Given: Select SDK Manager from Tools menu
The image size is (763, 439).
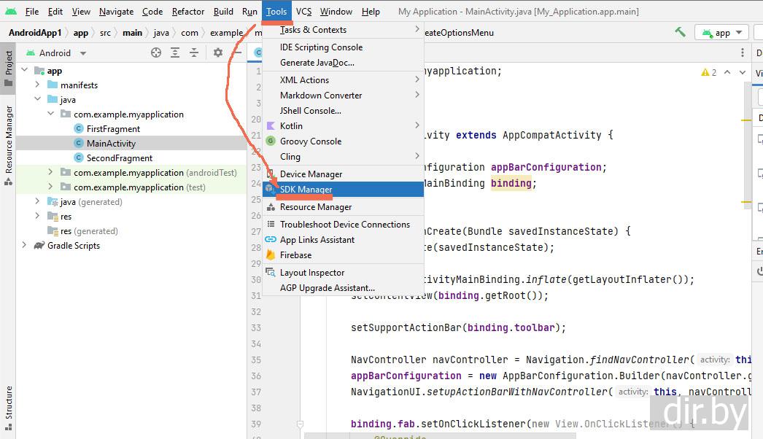Looking at the screenshot, I should point(306,190).
